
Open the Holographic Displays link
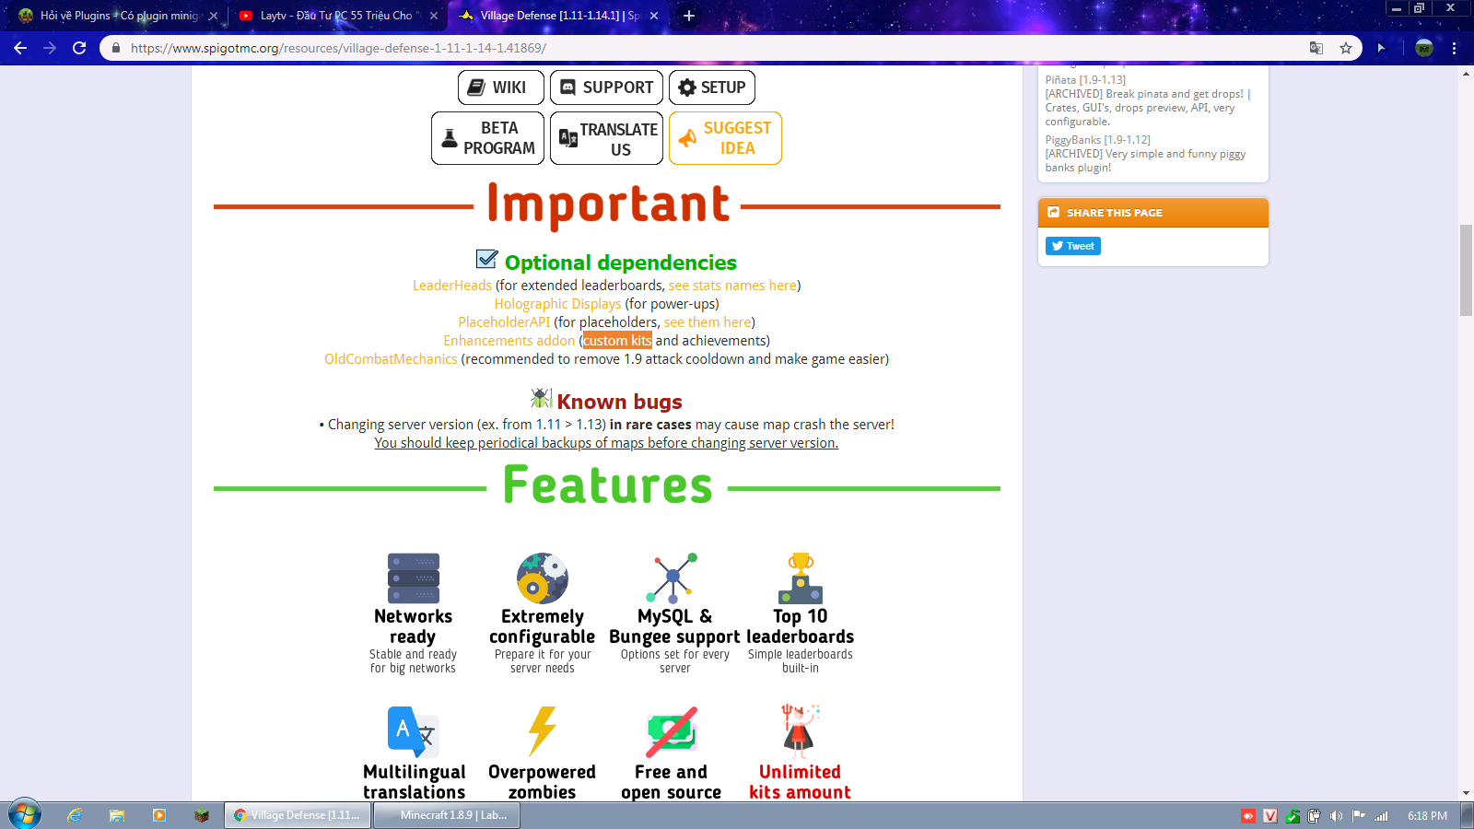click(558, 304)
